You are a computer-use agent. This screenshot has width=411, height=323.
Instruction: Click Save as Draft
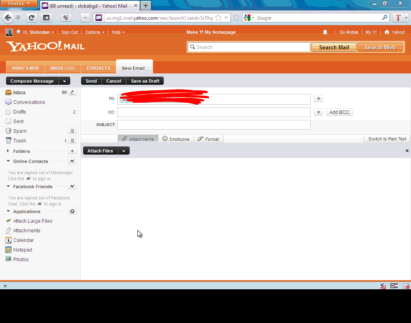coord(145,81)
